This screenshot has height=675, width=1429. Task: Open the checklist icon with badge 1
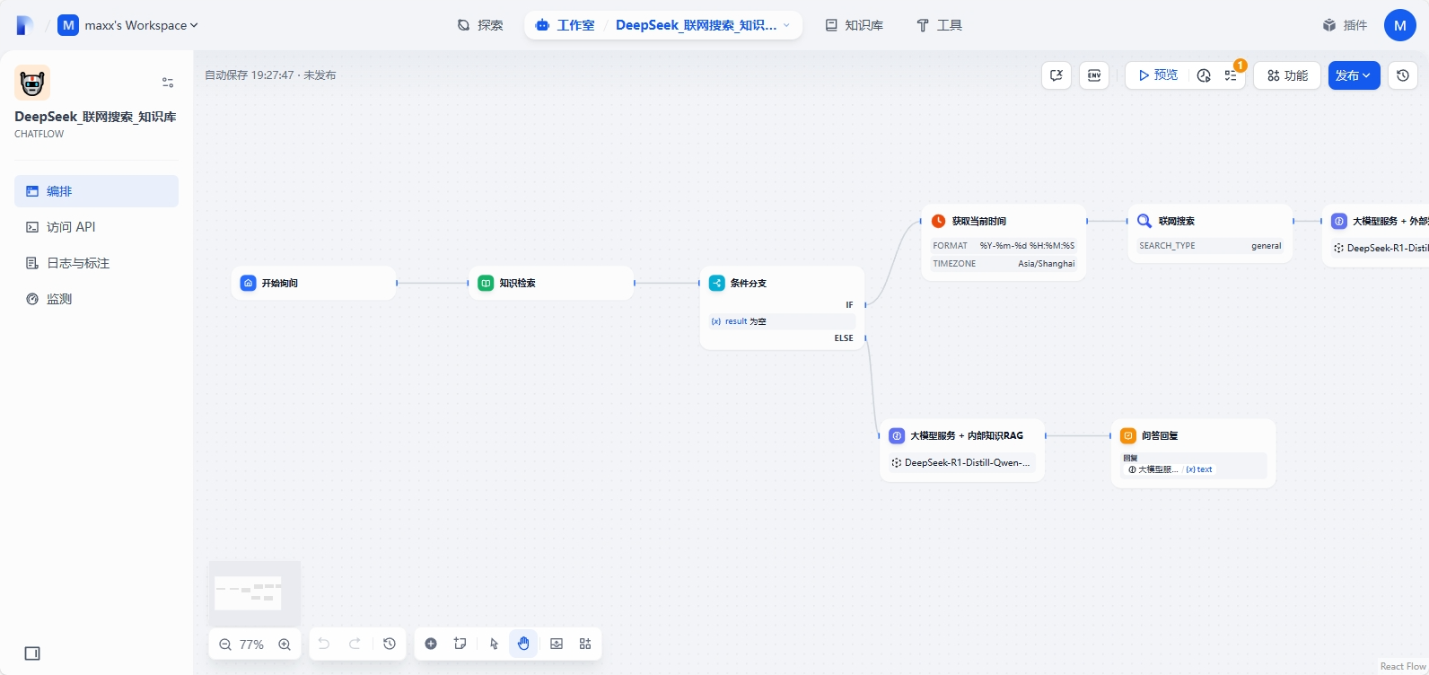1231,75
